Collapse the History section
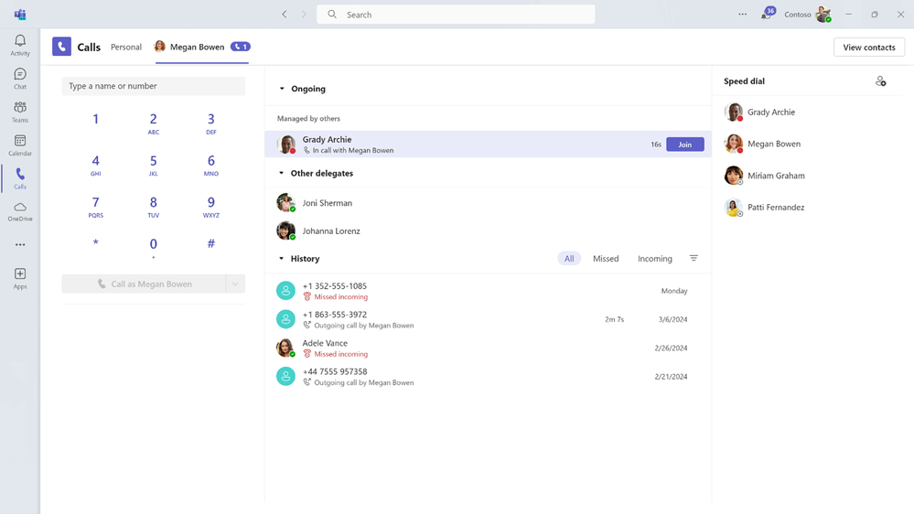 282,258
